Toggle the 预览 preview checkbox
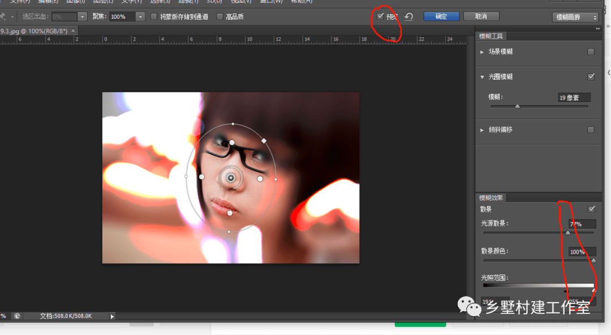Viewport: 611px width, 335px height. (381, 17)
